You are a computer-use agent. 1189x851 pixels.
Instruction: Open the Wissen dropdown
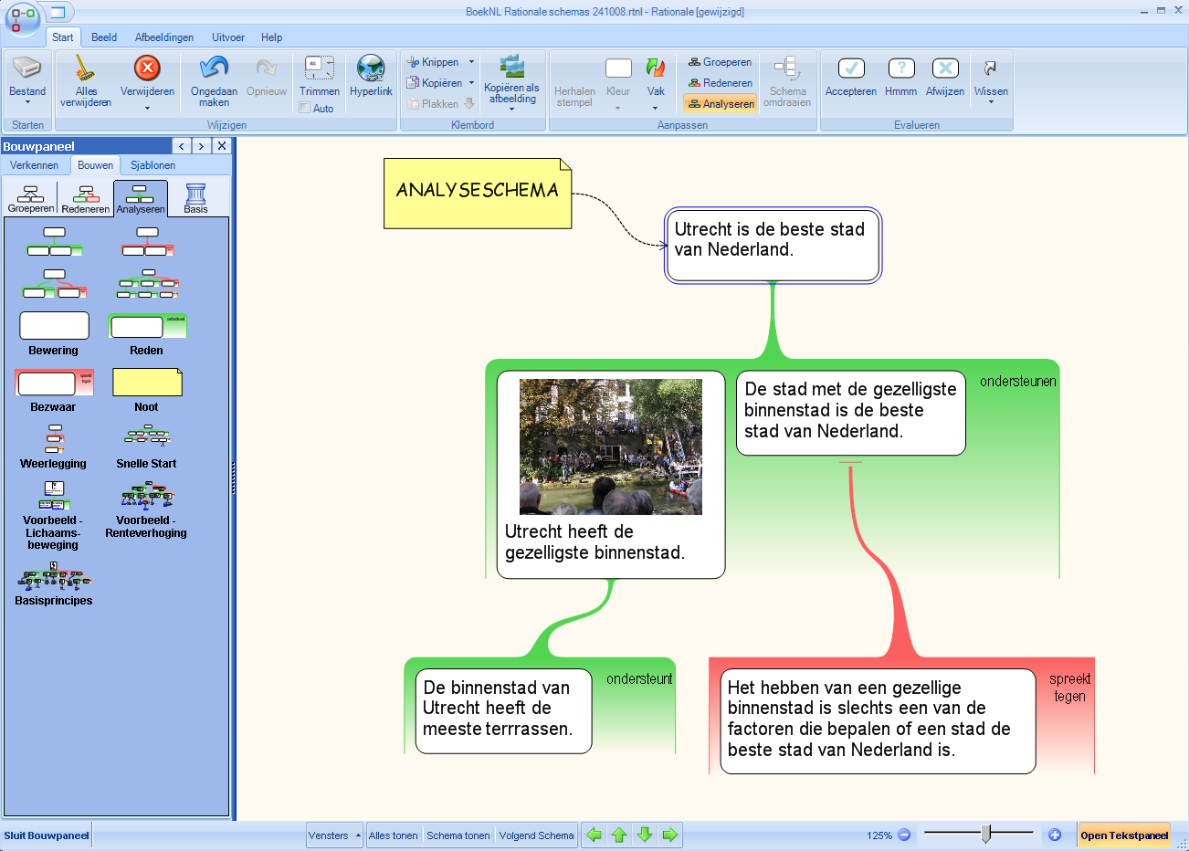click(x=991, y=102)
